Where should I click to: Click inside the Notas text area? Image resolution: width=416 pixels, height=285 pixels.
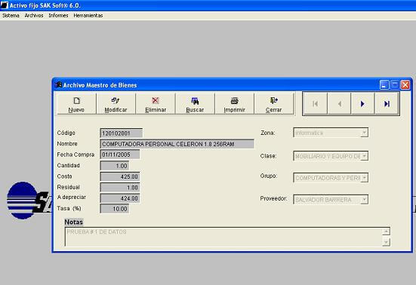(223, 237)
